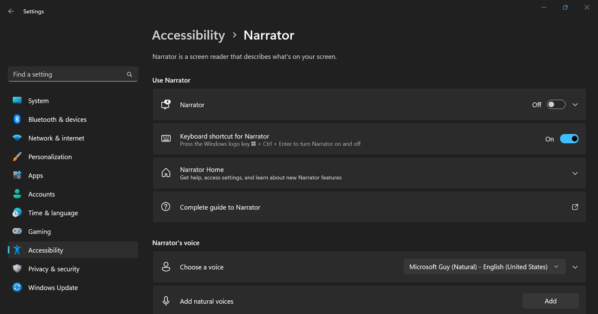Viewport: 598px width, 314px height.
Task: Disable the Narrator keyboard shortcut toggle
Action: [x=569, y=139]
